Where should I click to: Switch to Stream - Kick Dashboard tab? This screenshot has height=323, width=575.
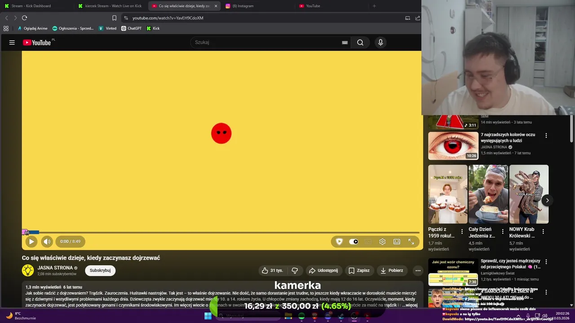31,6
